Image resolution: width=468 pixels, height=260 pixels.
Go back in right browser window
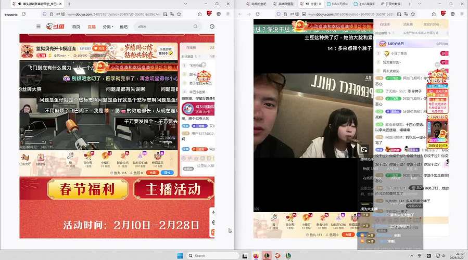pyautogui.click(x=240, y=14)
